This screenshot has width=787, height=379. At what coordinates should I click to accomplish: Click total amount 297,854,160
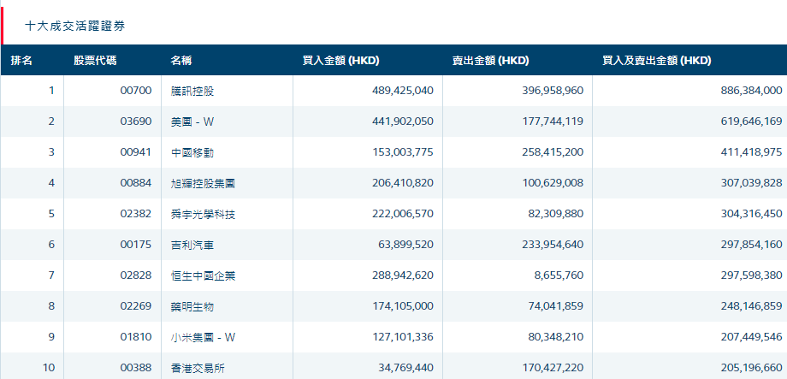coord(751,245)
